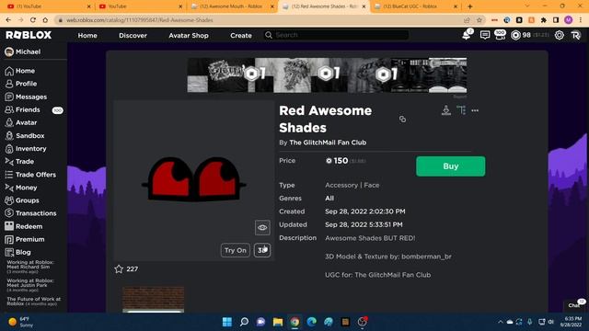Viewport: 589px width, 331px height.
Task: Open the Chrome three-dot menu
Action: click(581, 20)
